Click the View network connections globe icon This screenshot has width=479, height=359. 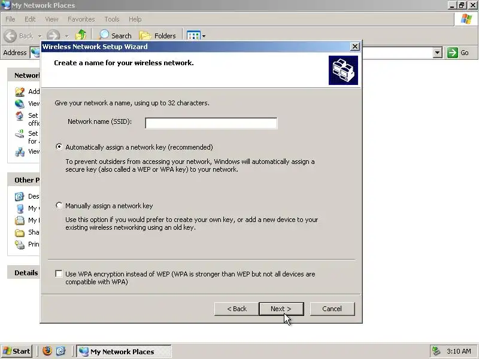point(20,104)
